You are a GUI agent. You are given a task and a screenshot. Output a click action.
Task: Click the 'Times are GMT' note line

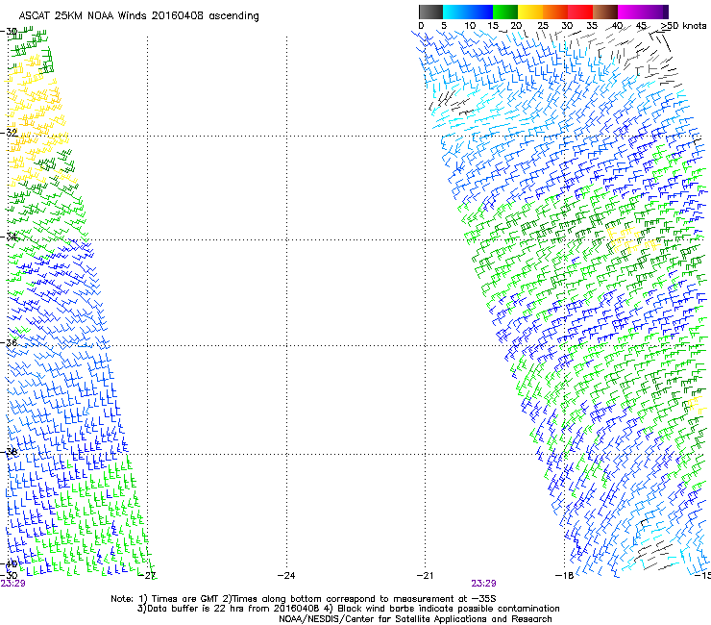(x=303, y=599)
